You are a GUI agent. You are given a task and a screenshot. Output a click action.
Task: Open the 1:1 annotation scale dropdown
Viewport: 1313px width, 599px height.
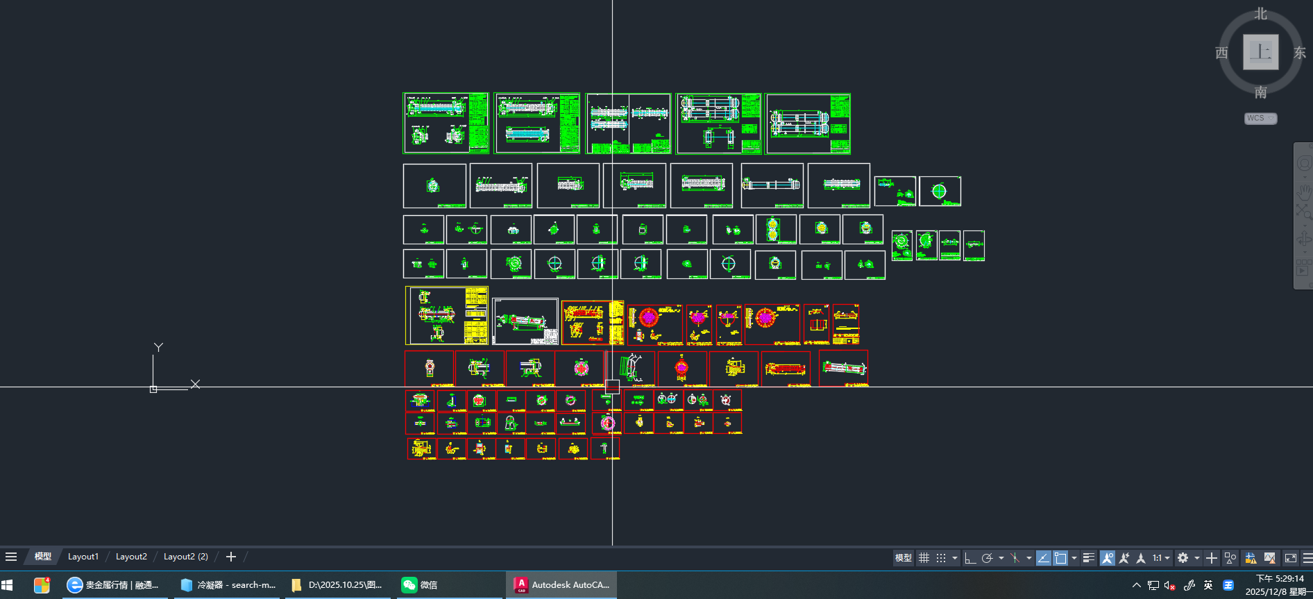tap(1161, 558)
